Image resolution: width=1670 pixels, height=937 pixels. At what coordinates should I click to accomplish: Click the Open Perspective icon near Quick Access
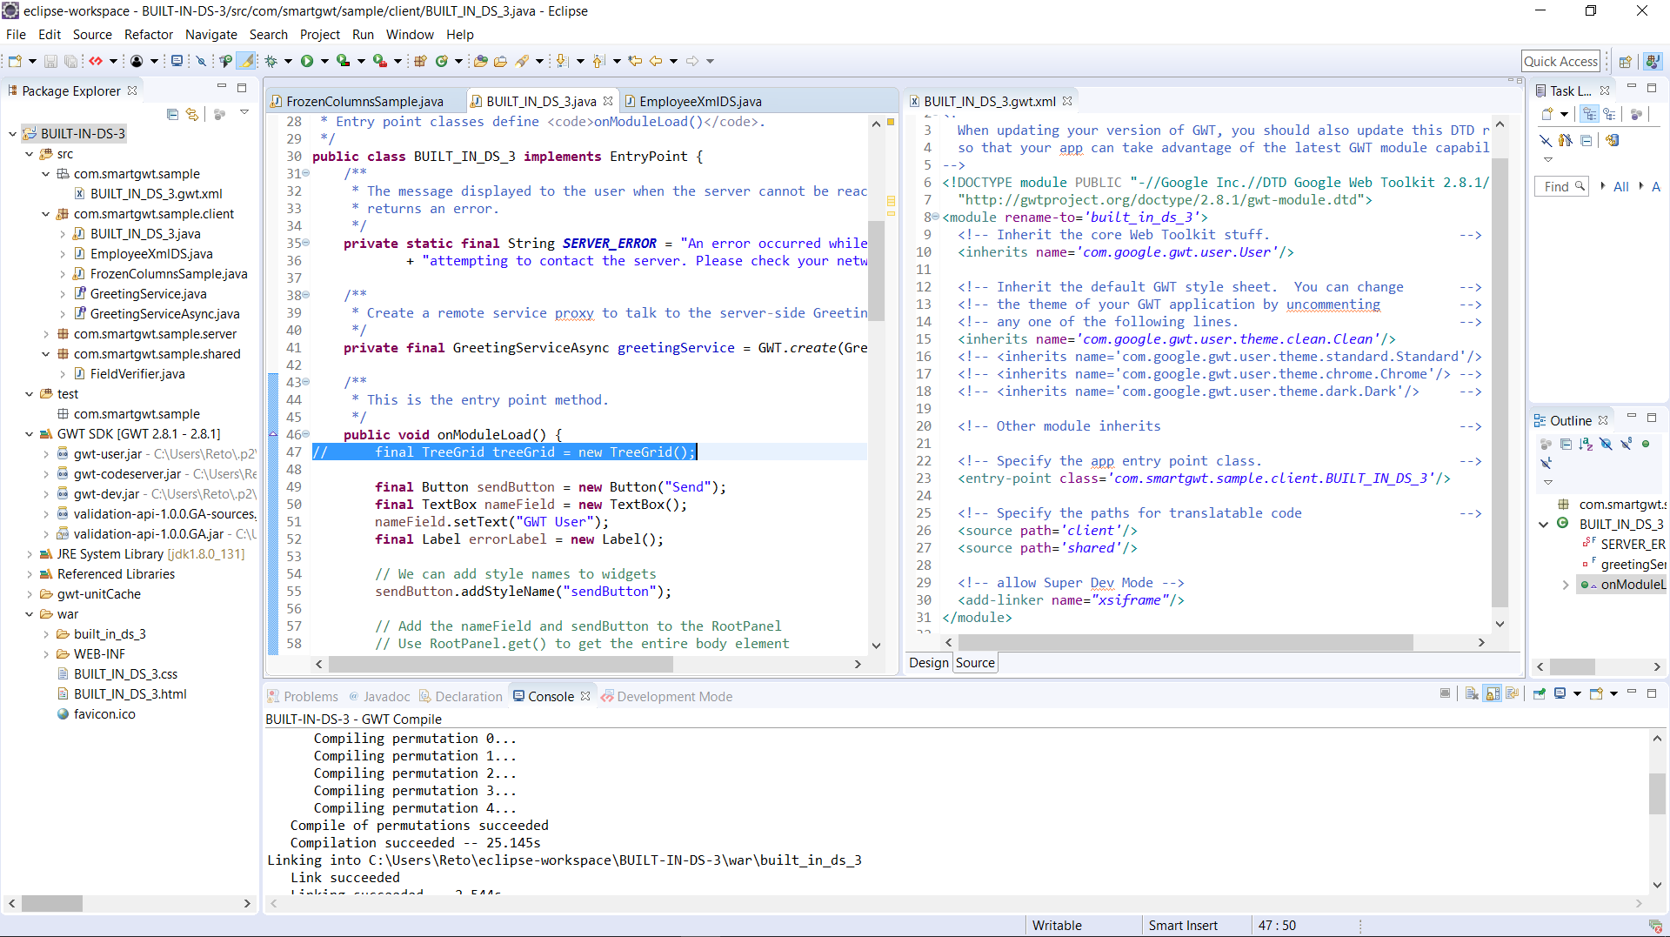pyautogui.click(x=1625, y=61)
